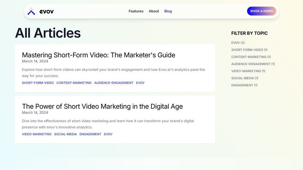Filter by ENGAGEMENT (1) topic
303x170 pixels.
point(244,85)
